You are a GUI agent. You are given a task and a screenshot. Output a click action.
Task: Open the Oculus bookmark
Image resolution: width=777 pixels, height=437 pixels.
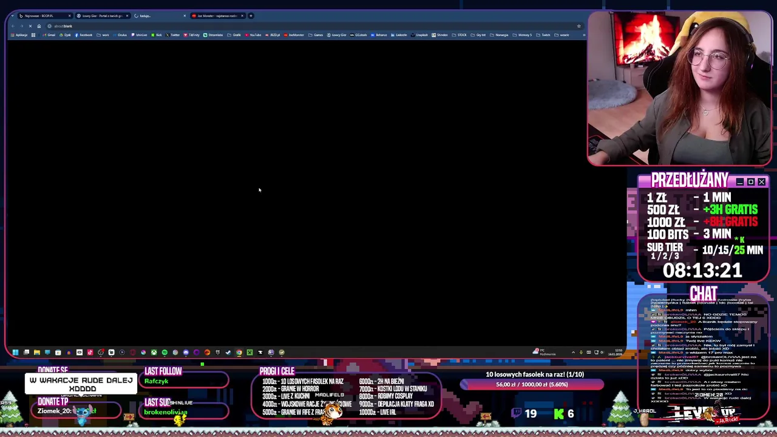click(x=120, y=35)
